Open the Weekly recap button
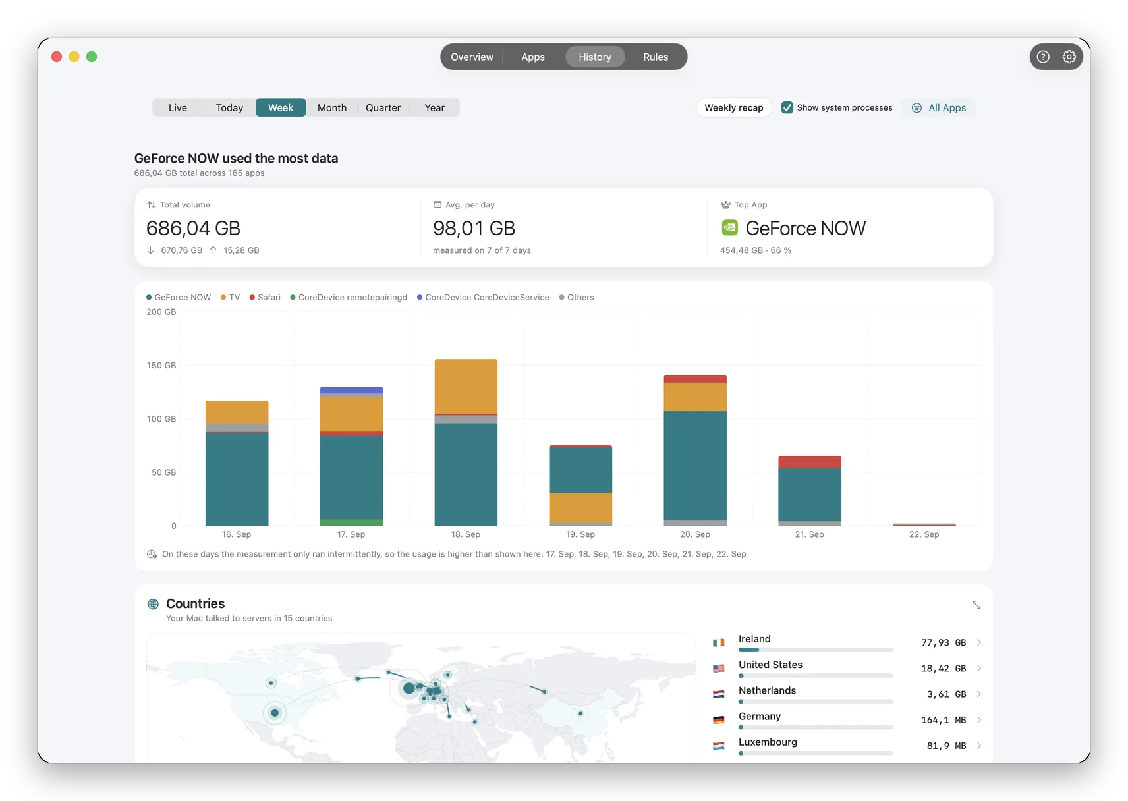The image size is (1128, 801). point(734,108)
